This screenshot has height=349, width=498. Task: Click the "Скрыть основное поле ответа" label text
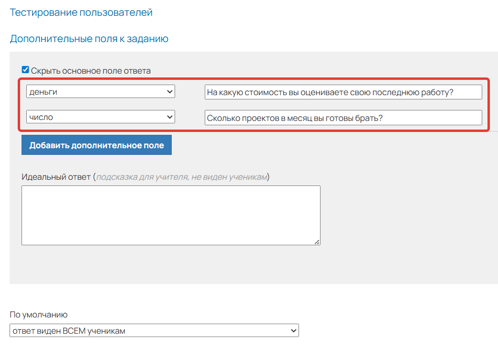[91, 71]
